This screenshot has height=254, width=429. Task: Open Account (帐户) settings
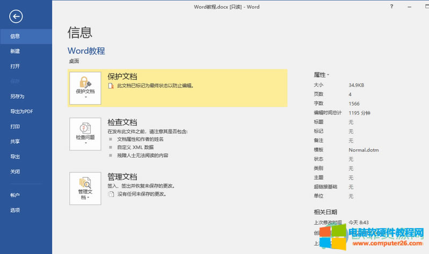[15, 195]
